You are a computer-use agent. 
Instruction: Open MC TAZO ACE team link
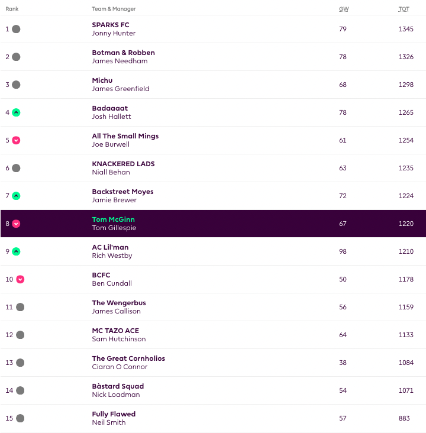point(115,331)
